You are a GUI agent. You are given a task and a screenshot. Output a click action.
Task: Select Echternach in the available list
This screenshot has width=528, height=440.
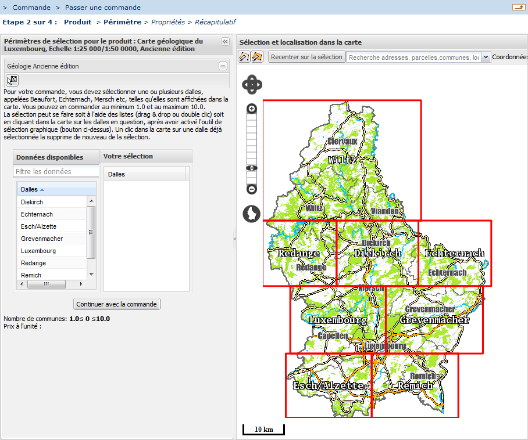click(37, 214)
